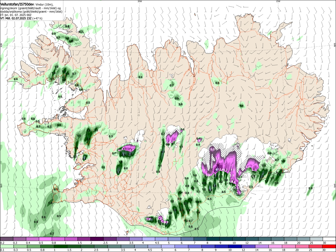Pick the slate blue 6 swatch in upper legend
Viewport: 336px width, 252px height.
187,239
